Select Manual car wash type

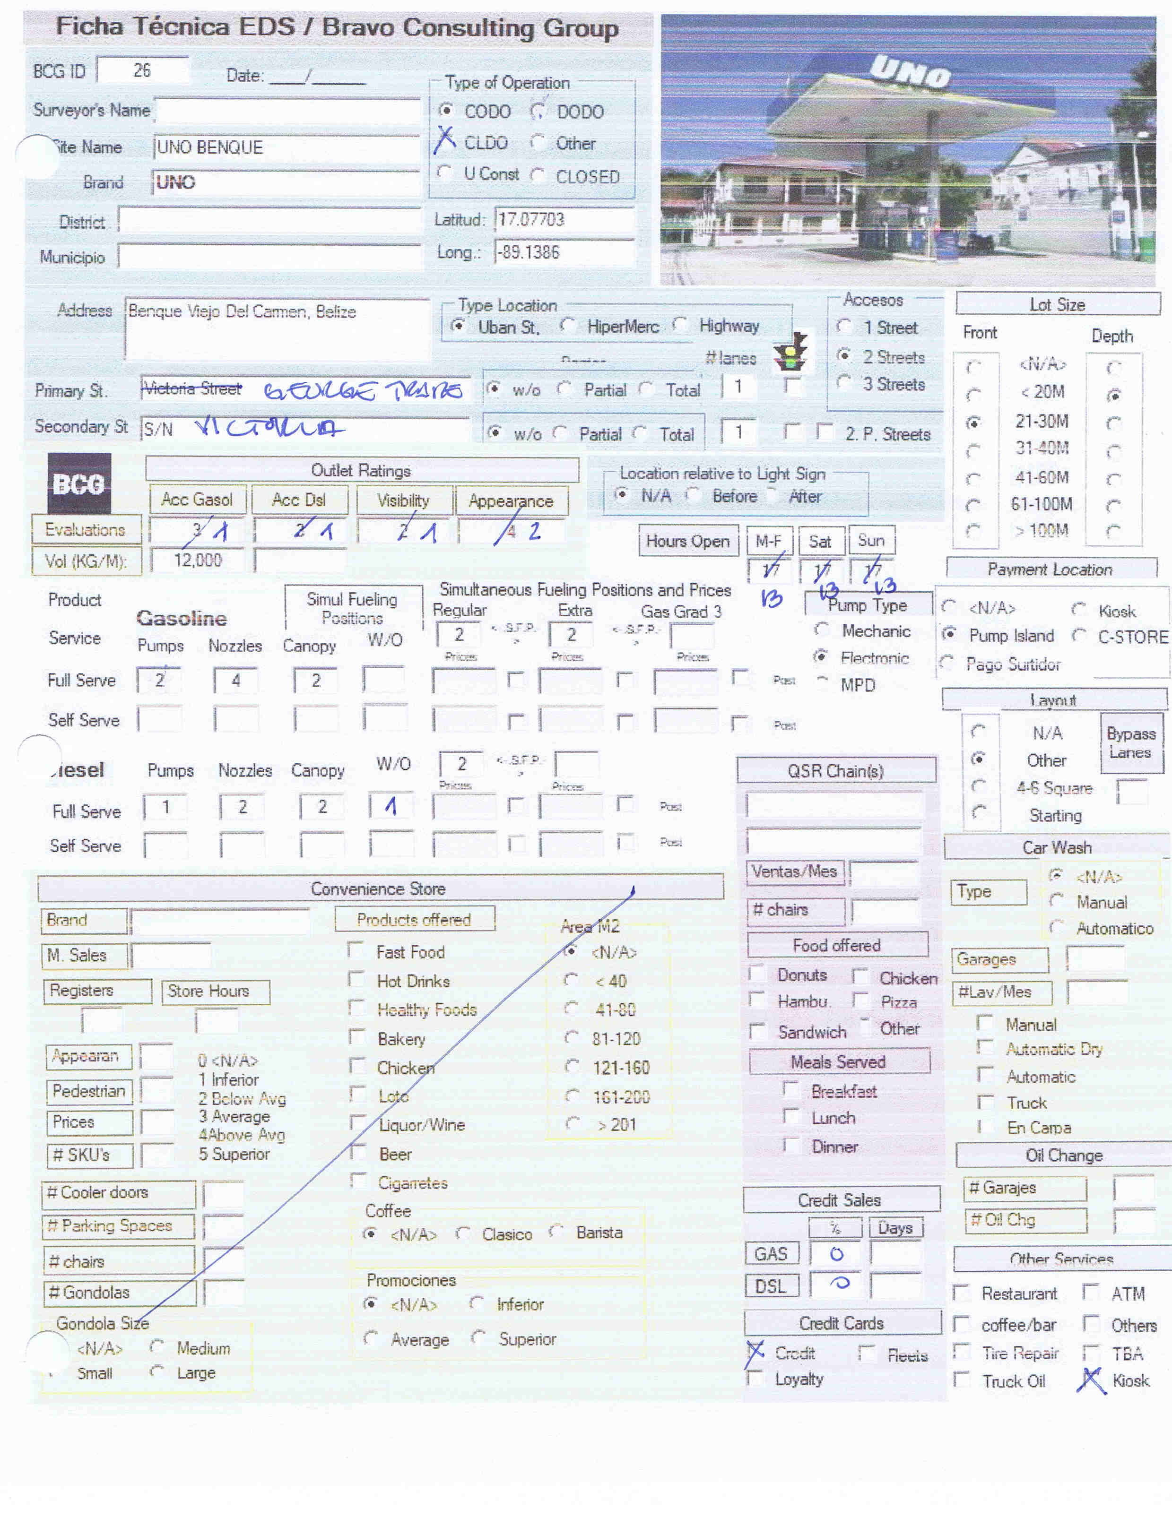(1056, 901)
